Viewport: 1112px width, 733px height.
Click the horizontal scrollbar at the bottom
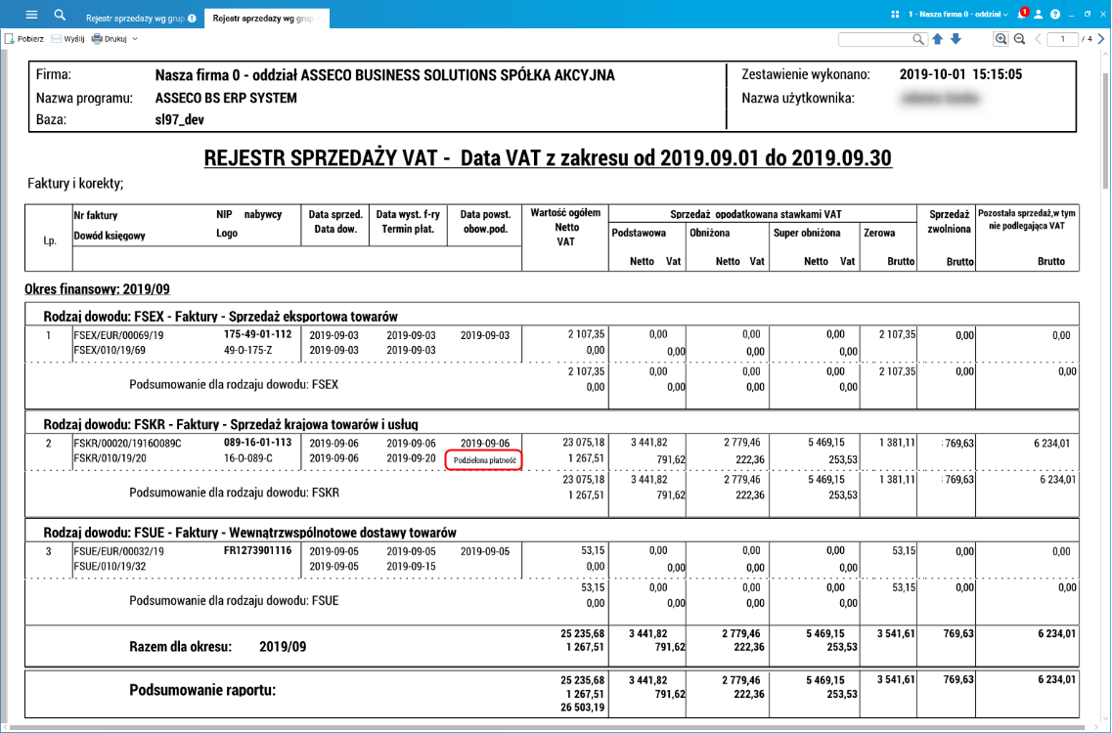[554, 728]
